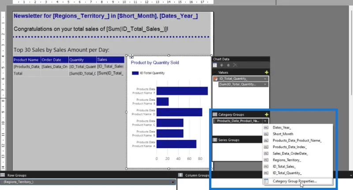Click the Series Groups grid icon
Image resolution: width=353 pixels, height=190 pixels.
[x=215, y=140]
